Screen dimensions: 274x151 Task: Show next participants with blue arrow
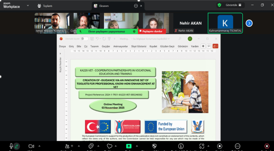[x=249, y=23]
